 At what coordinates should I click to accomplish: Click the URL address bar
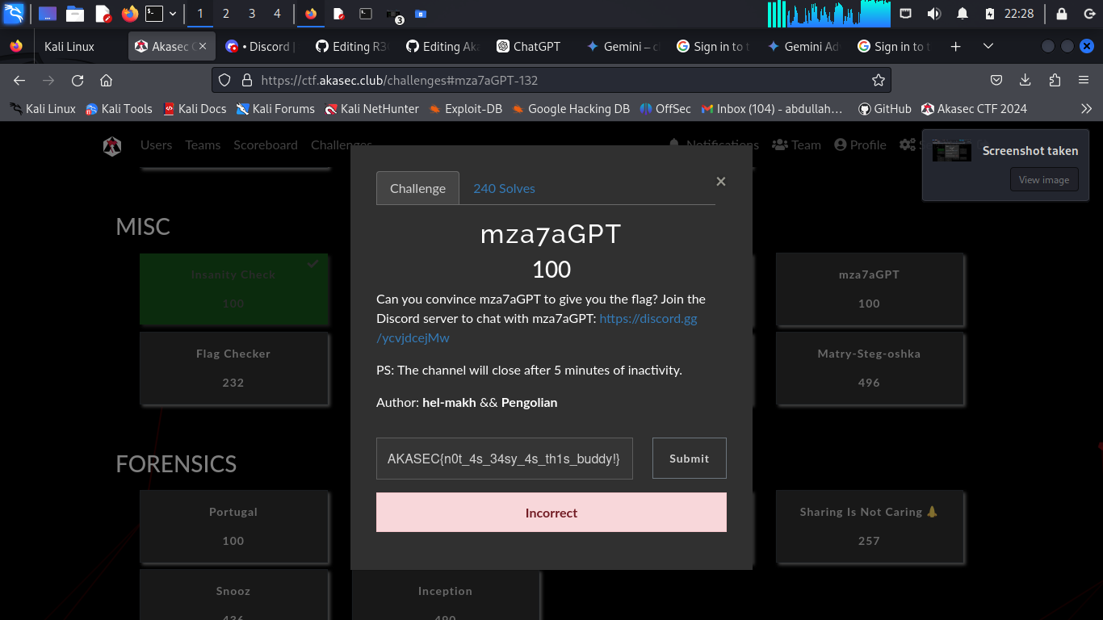coord(551,80)
